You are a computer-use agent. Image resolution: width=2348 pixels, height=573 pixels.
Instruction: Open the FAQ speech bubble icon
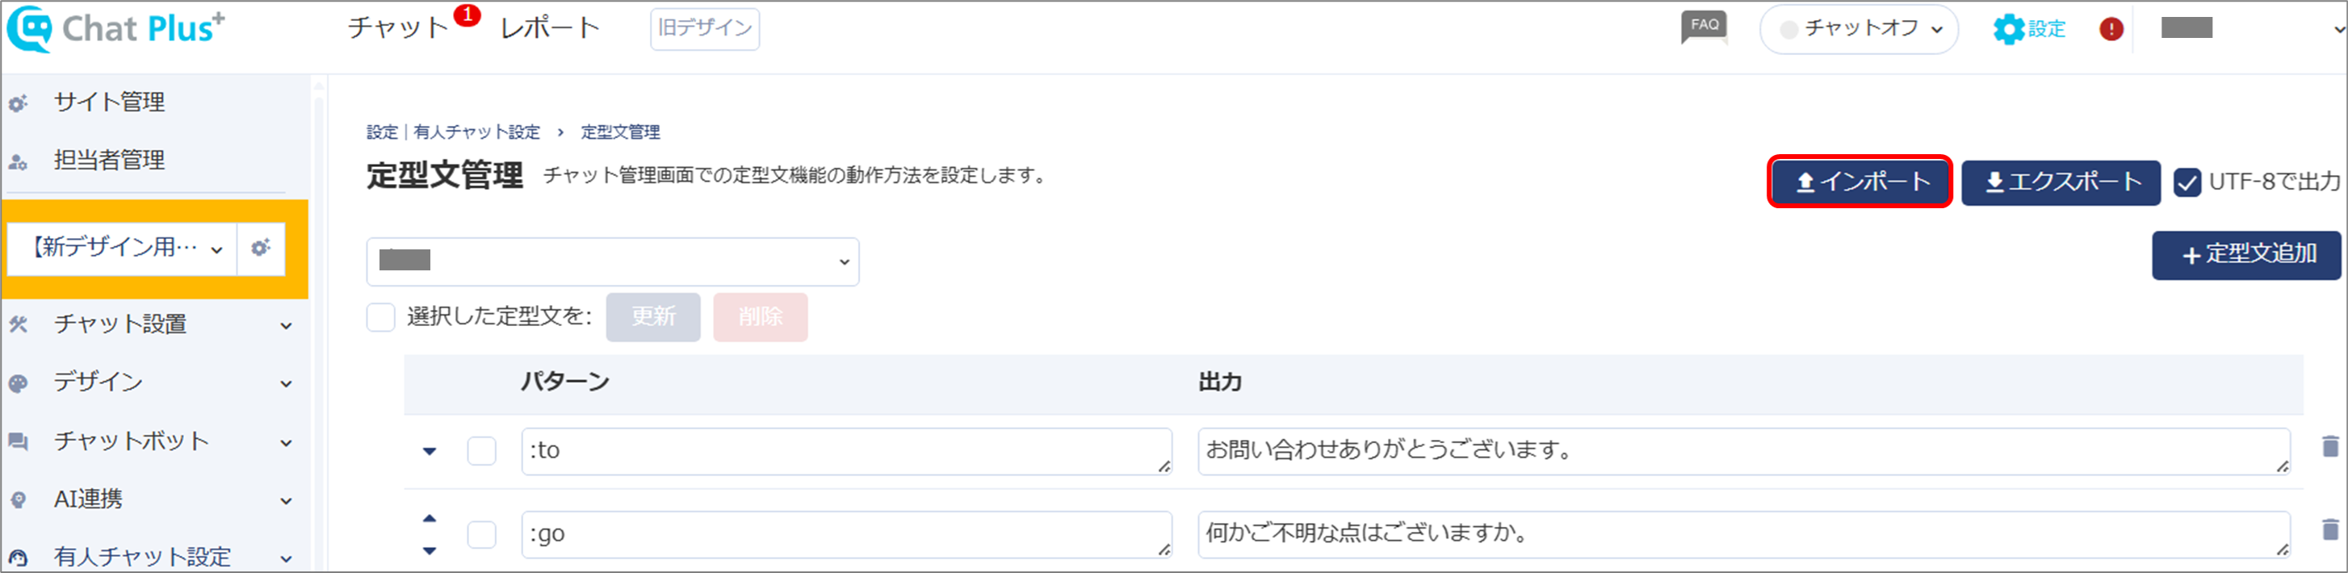(x=1704, y=28)
